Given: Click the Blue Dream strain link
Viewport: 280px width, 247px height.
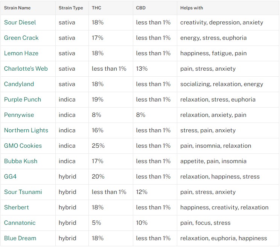Looking at the screenshot, I should pos(20,238).
